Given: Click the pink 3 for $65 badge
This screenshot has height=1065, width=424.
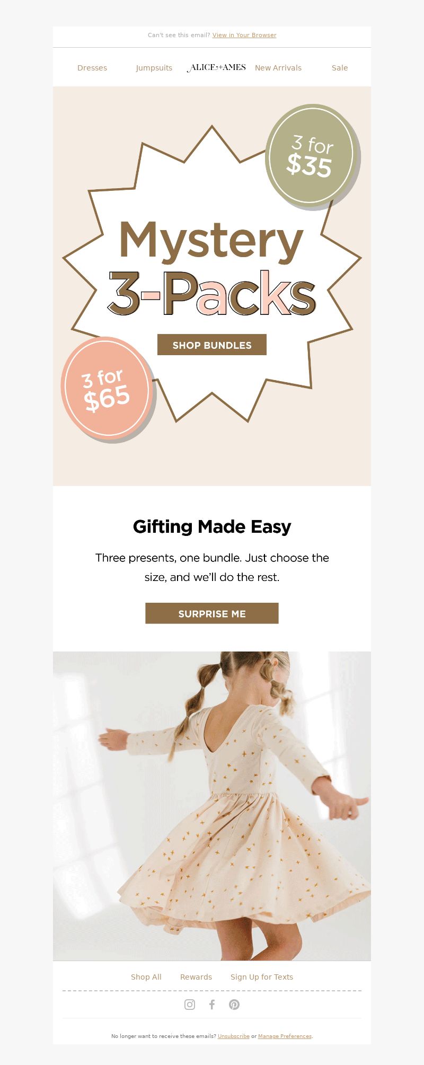Looking at the screenshot, I should tap(107, 388).
